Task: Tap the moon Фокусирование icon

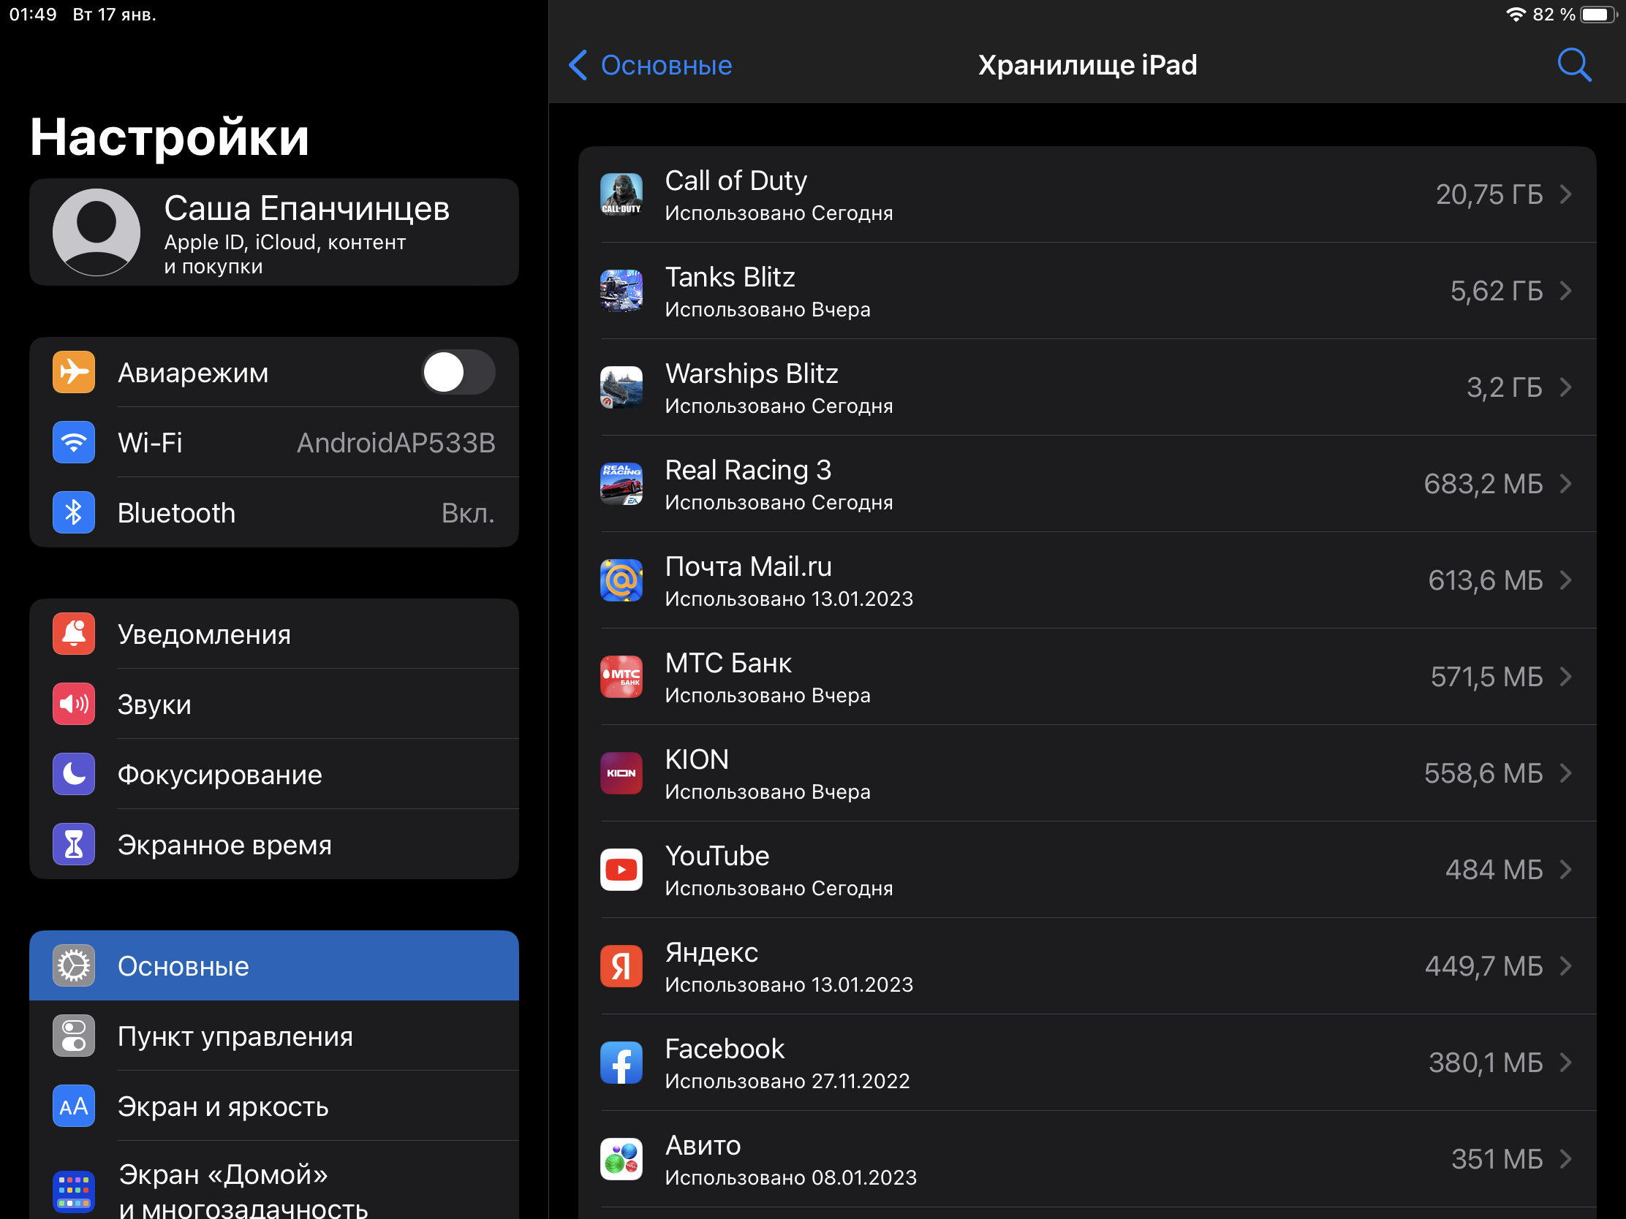Action: tap(74, 774)
